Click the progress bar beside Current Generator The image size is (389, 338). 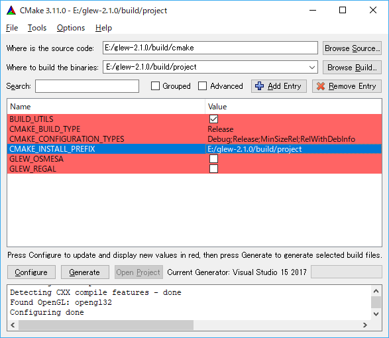pyautogui.click(x=347, y=272)
